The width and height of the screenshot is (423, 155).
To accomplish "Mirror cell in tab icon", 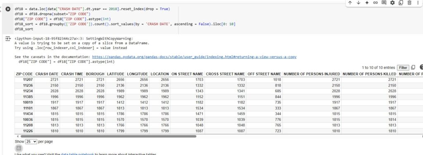I will 401,3.
